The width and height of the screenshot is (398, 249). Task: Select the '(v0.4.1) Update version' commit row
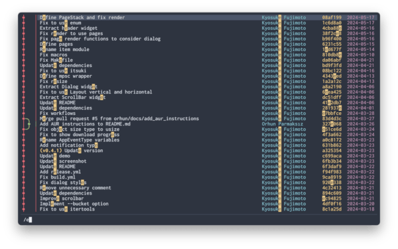pos(207,151)
